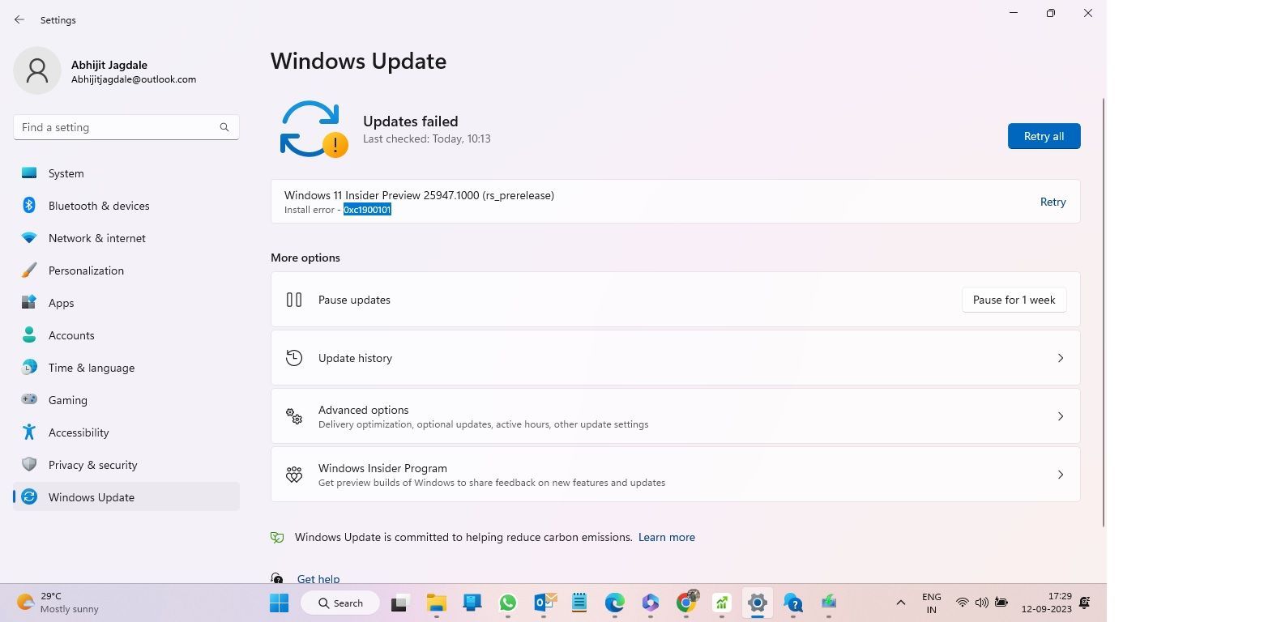This screenshot has height=622, width=1281.
Task: Open the Windows Start menu
Action: (x=279, y=603)
